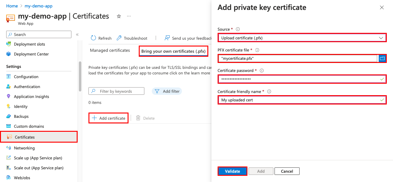Open the ellipsis menu next to the star

[129, 16]
